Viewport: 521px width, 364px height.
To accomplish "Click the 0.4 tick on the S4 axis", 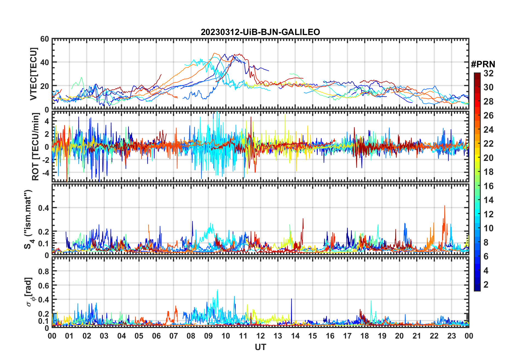I will [44, 208].
